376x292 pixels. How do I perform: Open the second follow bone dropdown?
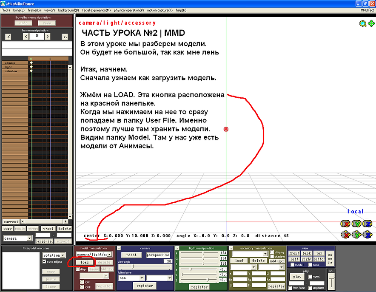pyautogui.click(x=159, y=278)
